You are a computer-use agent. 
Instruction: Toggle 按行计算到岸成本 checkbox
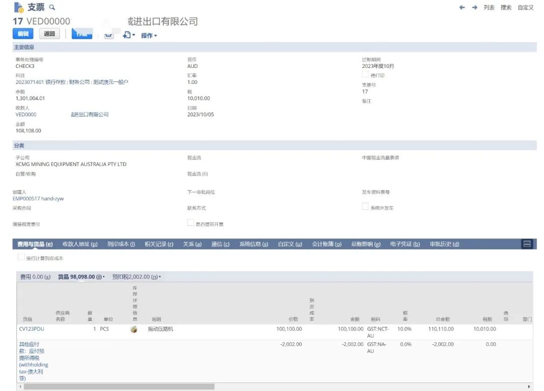[x=21, y=257]
